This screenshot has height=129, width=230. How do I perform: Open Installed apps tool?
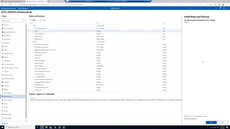[x=7, y=61]
